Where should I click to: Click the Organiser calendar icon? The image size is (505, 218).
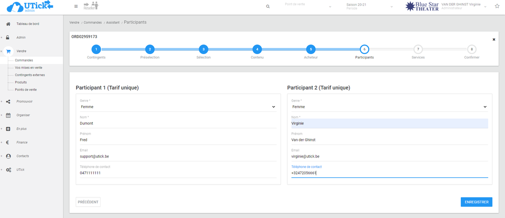coord(8,115)
